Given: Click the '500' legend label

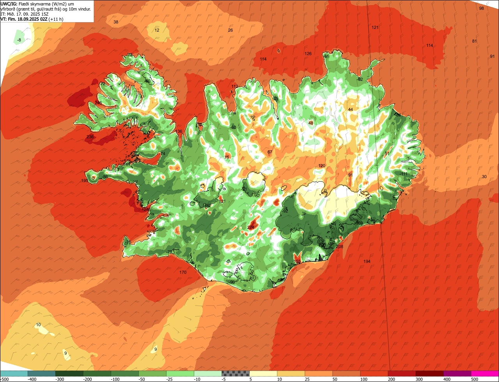Looking at the screenshot, I should [474, 379].
